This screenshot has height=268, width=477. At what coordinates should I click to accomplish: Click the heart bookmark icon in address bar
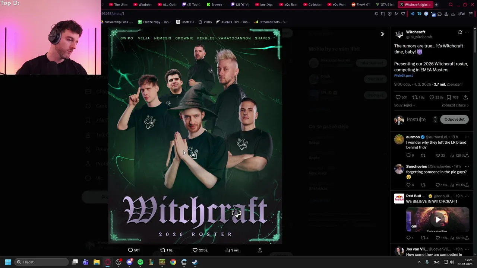(x=403, y=14)
